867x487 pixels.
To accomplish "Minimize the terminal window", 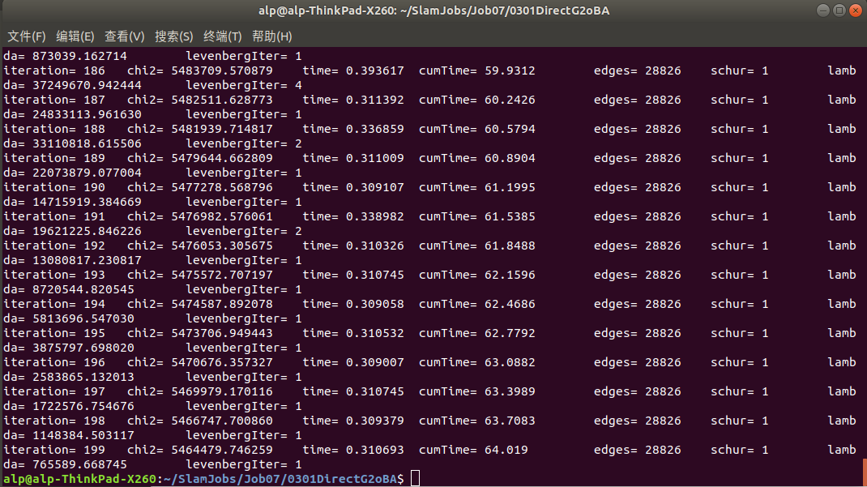I will click(x=822, y=11).
